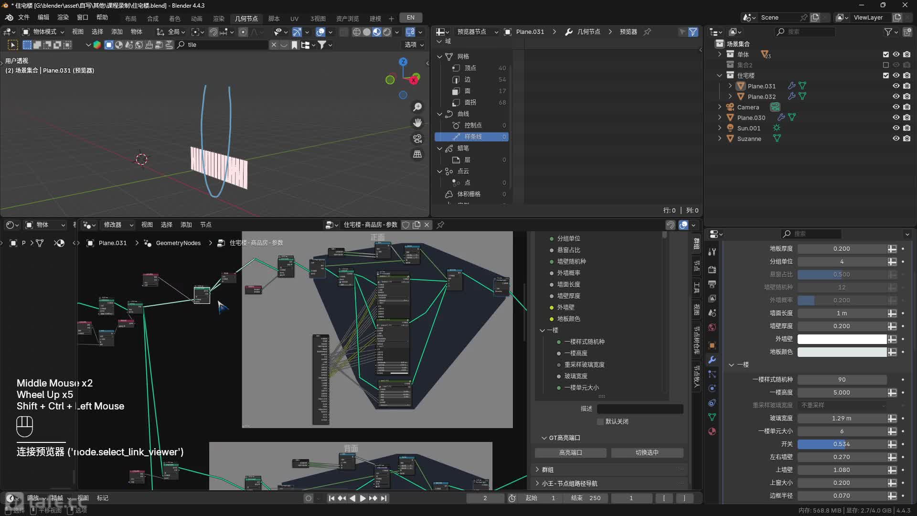Uncheck the 住宅楼 collection checkbox

pyautogui.click(x=886, y=75)
